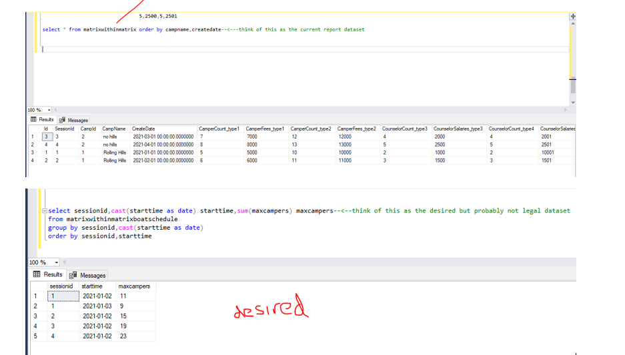Collapse the select statement outline in lower editor
The height and width of the screenshot is (355, 625).
coord(45,211)
